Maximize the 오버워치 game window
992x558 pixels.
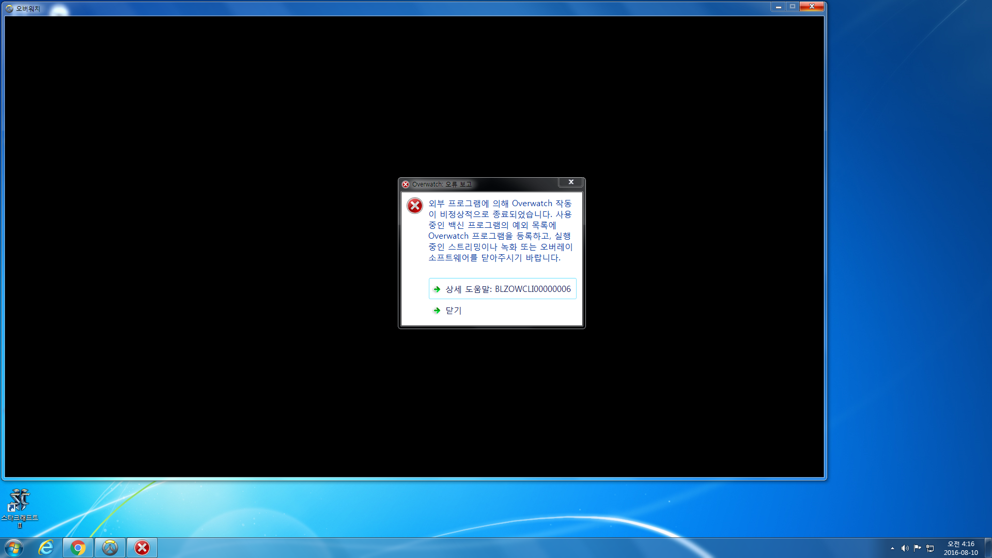click(793, 6)
